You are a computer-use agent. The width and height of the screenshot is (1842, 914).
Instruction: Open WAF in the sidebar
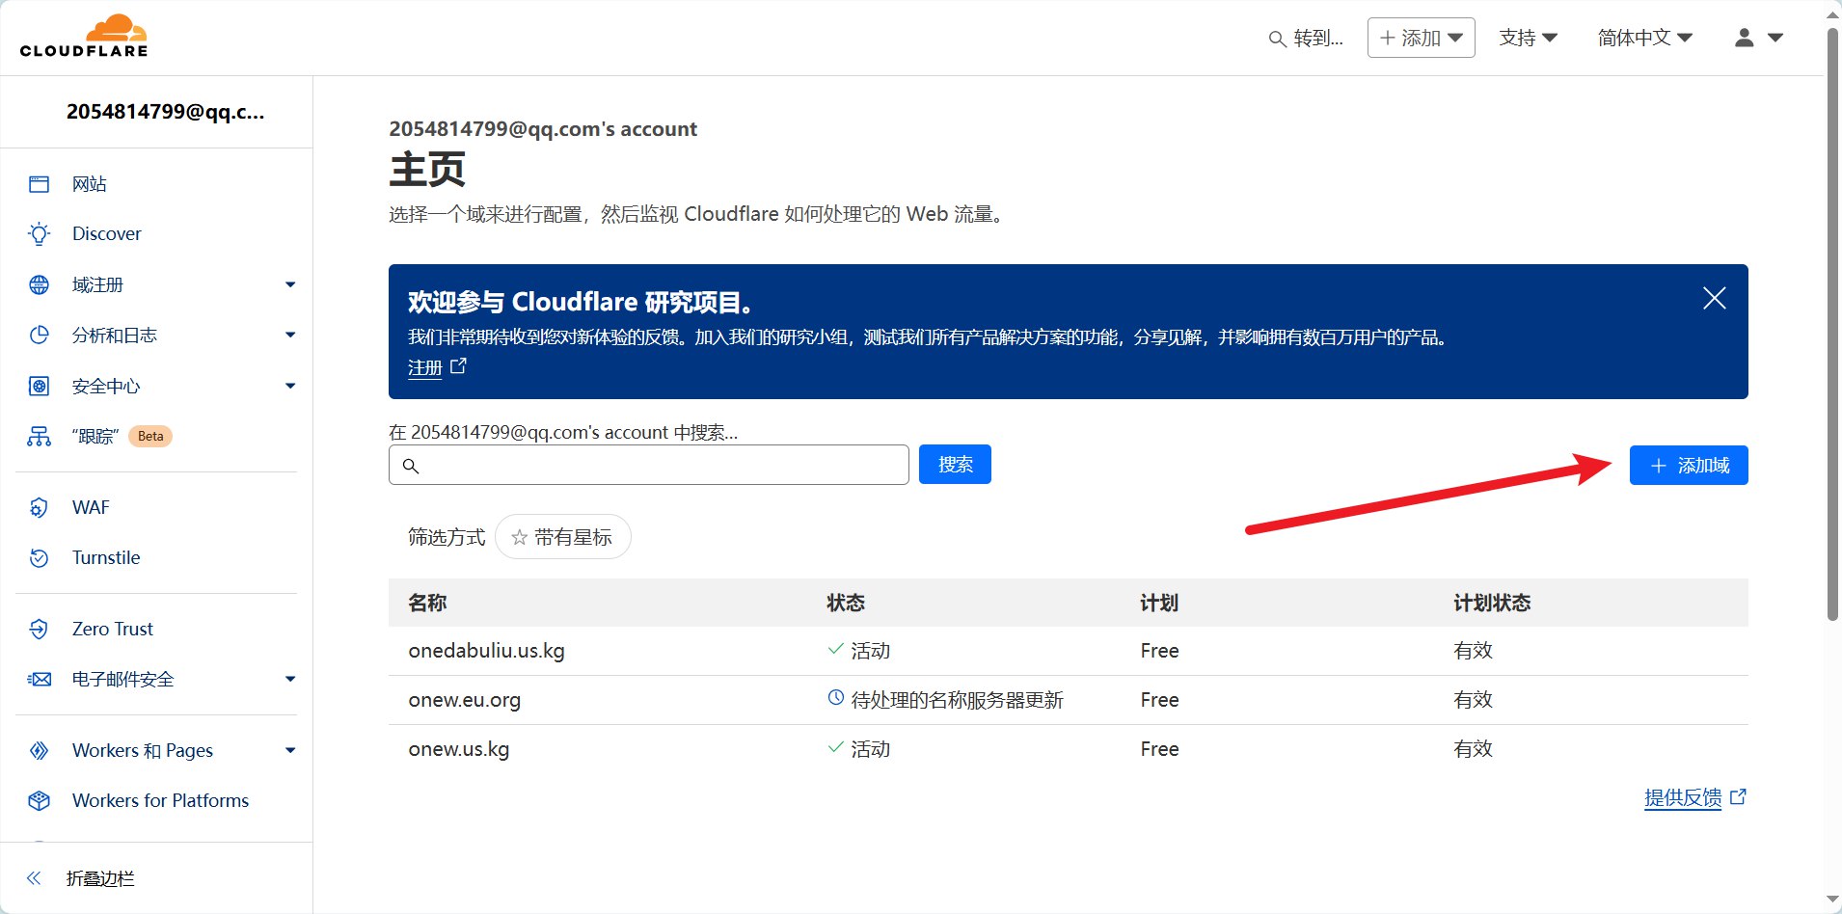[x=91, y=507]
